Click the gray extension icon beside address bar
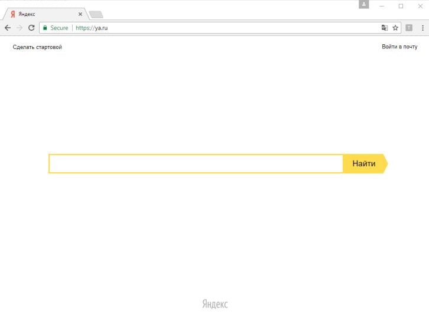This screenshot has width=429, height=315. (409, 28)
